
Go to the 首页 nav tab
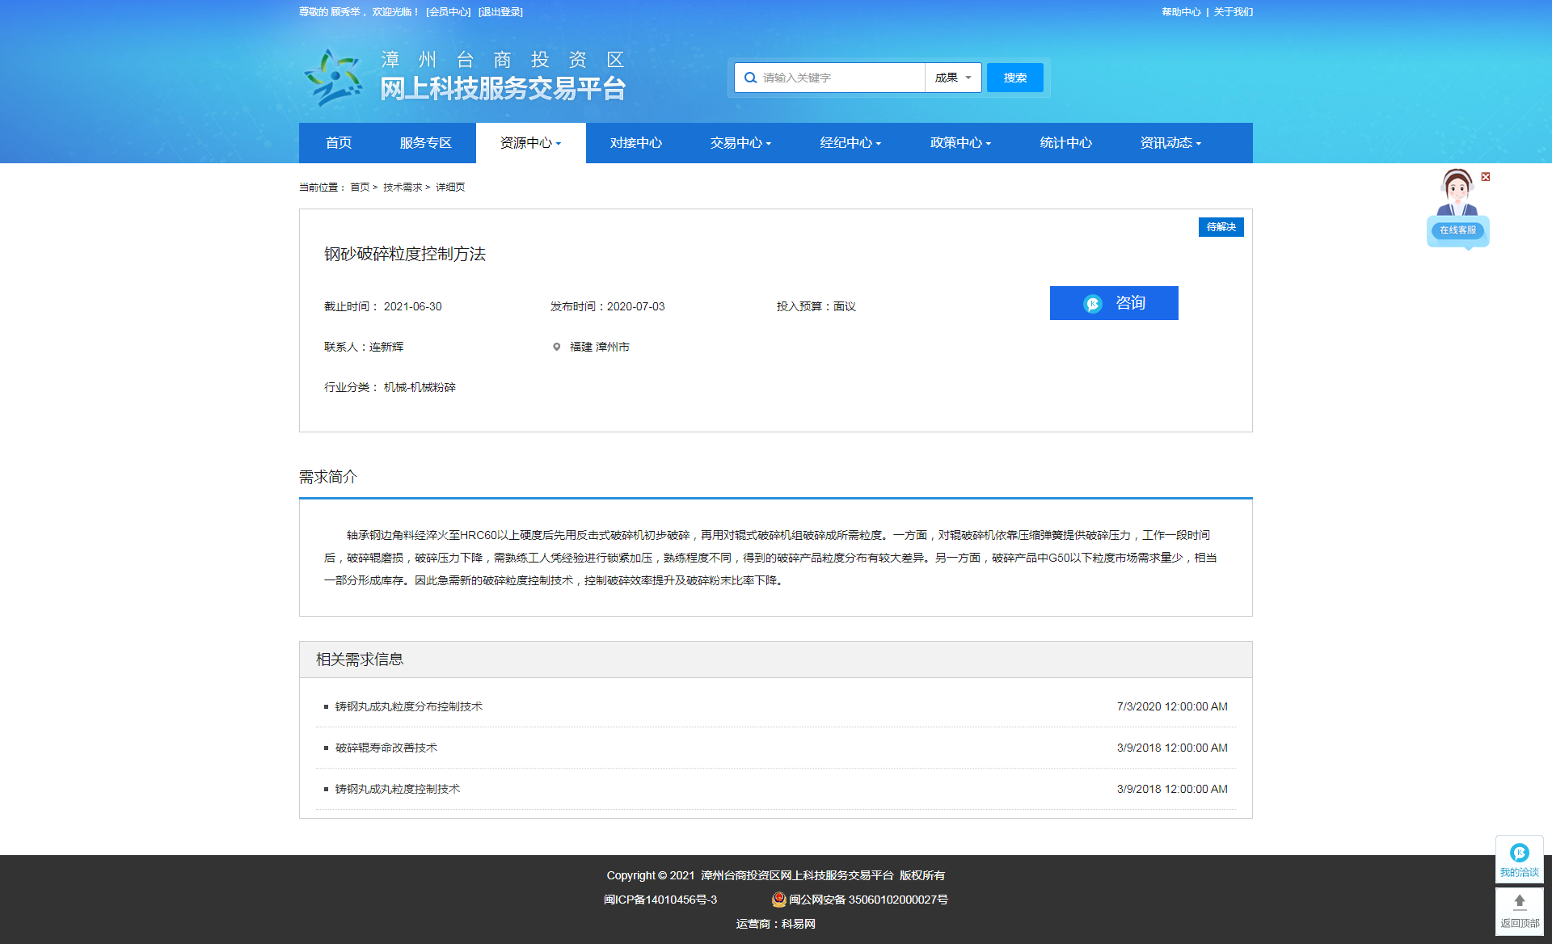(x=339, y=143)
